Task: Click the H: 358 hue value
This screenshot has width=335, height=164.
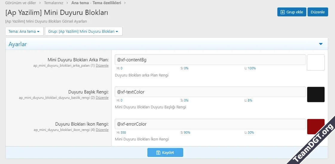Action: coord(121,132)
